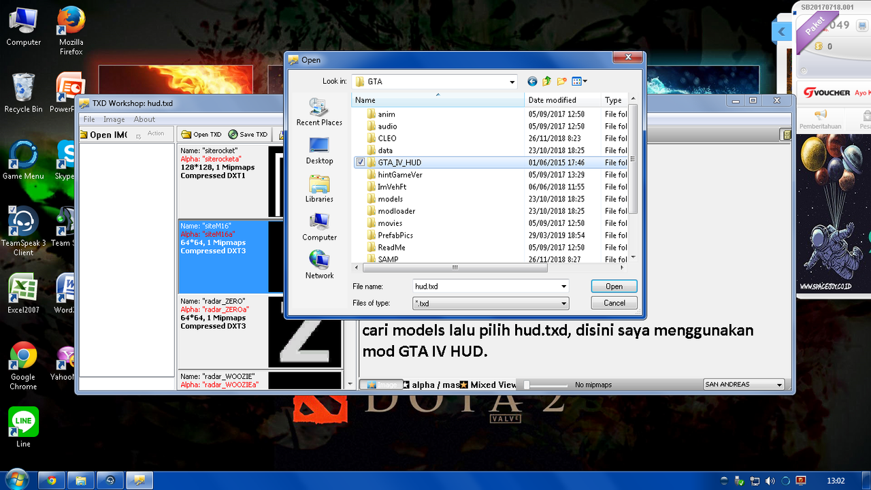Select the audio folder
Screen dimensions: 871x490
[387, 126]
